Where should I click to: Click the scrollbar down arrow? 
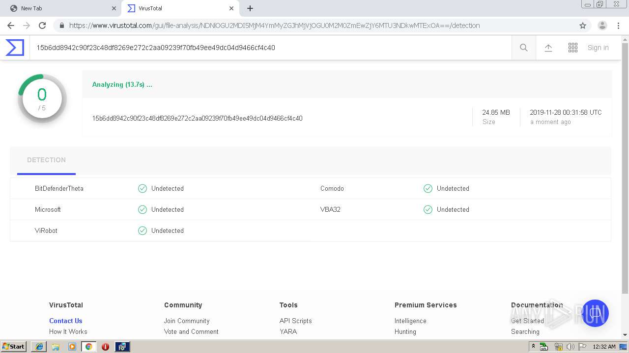click(625, 335)
